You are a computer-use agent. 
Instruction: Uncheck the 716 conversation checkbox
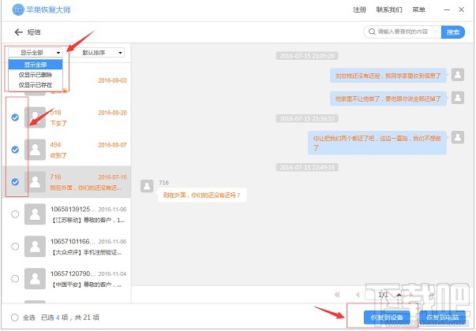click(x=15, y=182)
